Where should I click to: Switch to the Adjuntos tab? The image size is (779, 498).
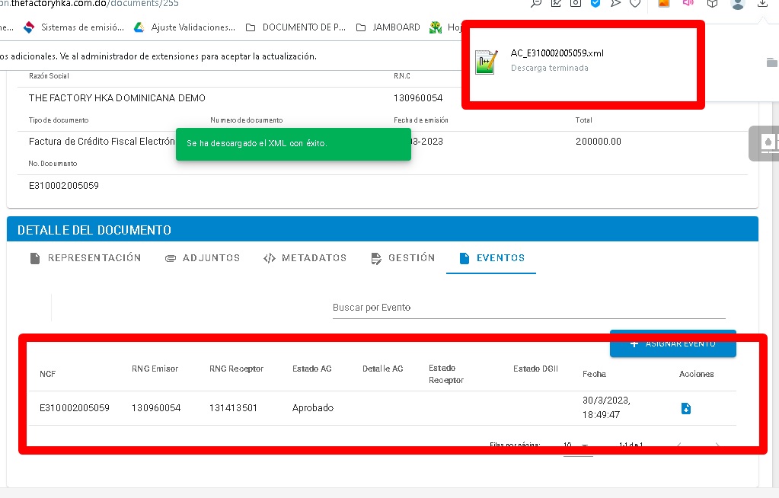(x=203, y=258)
